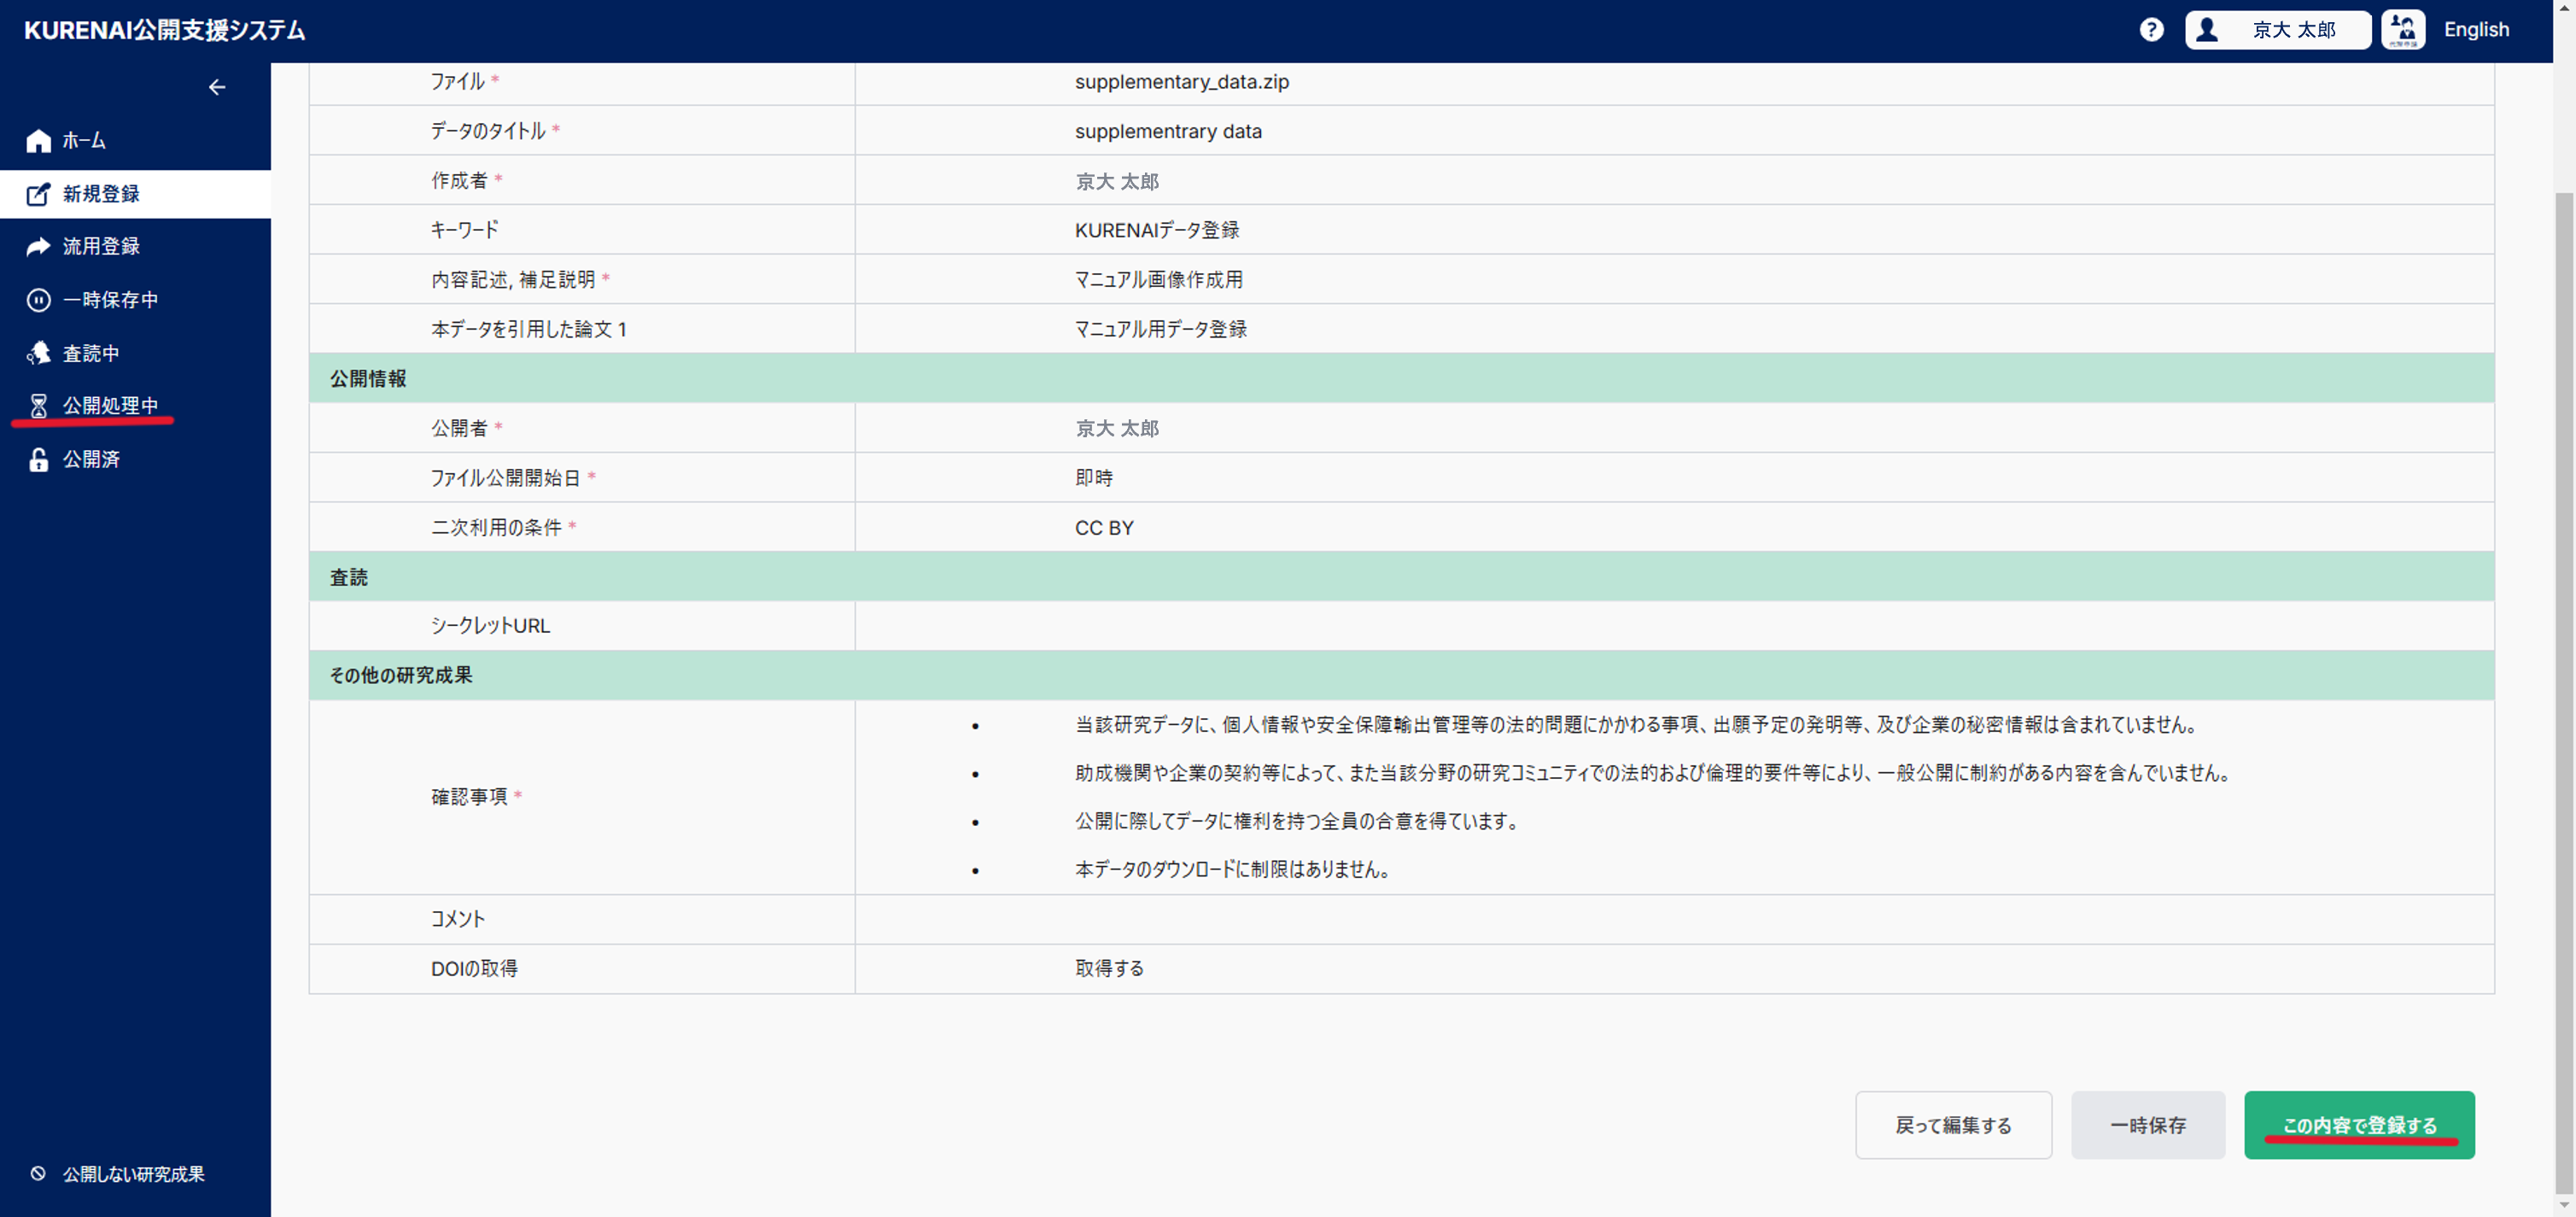Image resolution: width=2576 pixels, height=1217 pixels.
Task: Click the description value マニュアル画像作成用
Action: [x=1159, y=280]
